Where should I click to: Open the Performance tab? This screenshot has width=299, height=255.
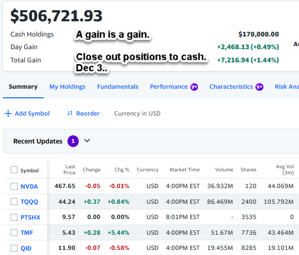(169, 87)
